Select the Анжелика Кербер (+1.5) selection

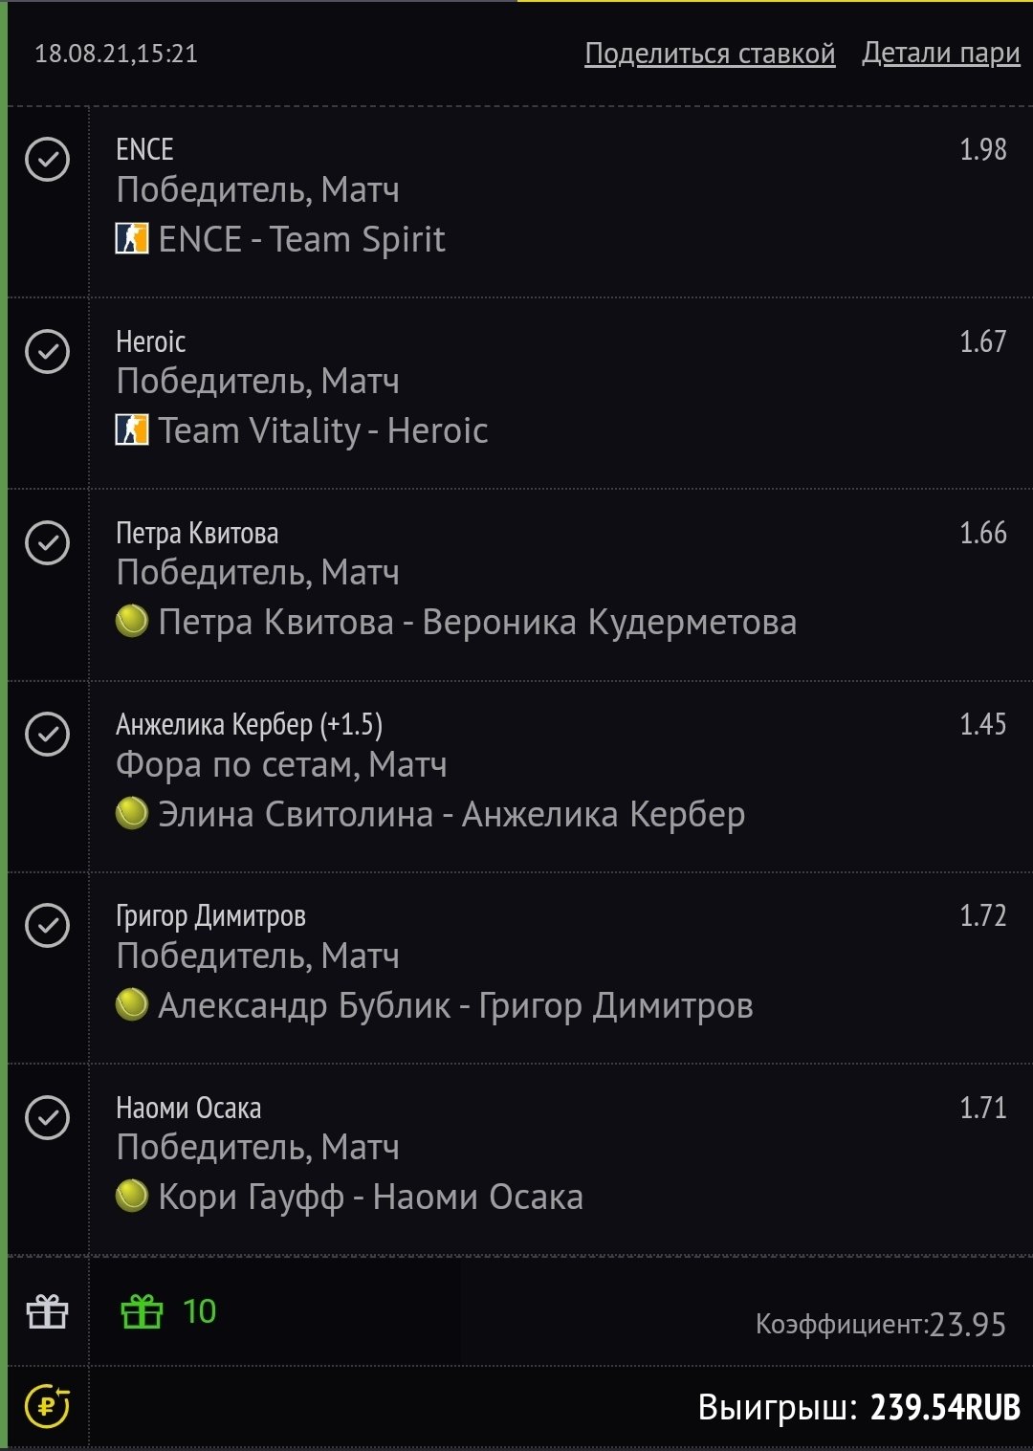(x=249, y=725)
